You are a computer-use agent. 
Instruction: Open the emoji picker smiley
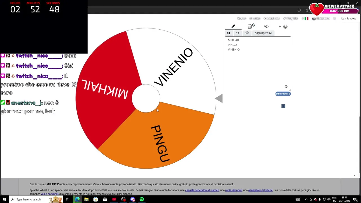[286, 87]
